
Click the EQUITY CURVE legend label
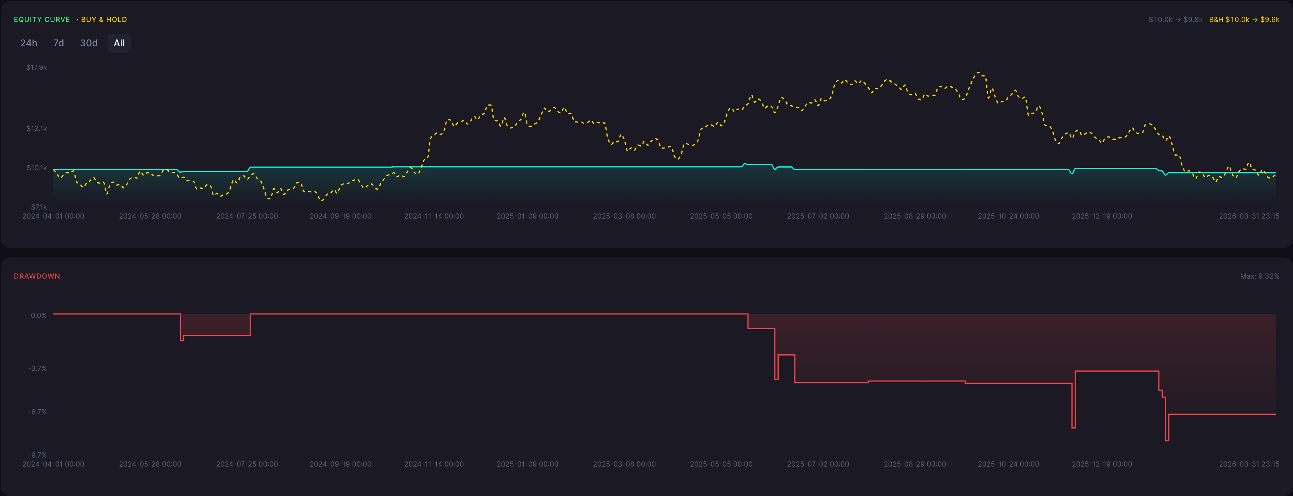pyautogui.click(x=42, y=20)
